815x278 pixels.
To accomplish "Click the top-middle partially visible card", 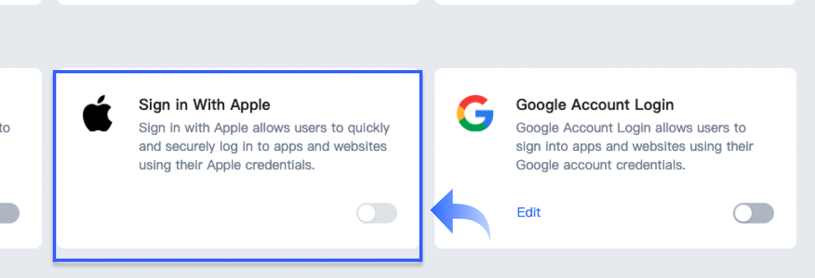I will tap(238, 2).
